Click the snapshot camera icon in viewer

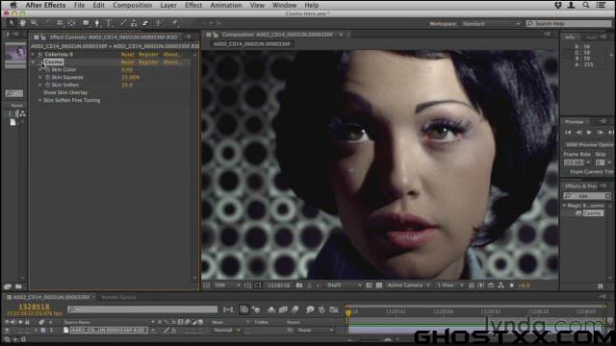299,285
